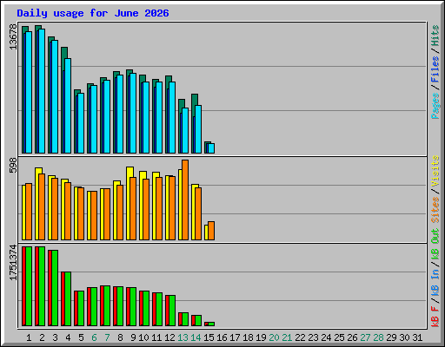This screenshot has width=445, height=347.
Task: Click the orange Sites bar for day 13
Action: pyautogui.click(x=185, y=200)
